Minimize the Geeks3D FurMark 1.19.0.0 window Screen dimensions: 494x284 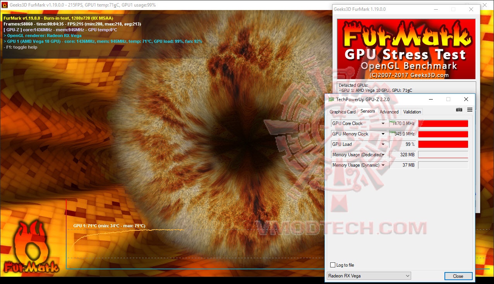point(435,9)
